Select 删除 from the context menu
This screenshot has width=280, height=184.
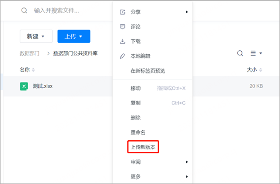point(135,118)
